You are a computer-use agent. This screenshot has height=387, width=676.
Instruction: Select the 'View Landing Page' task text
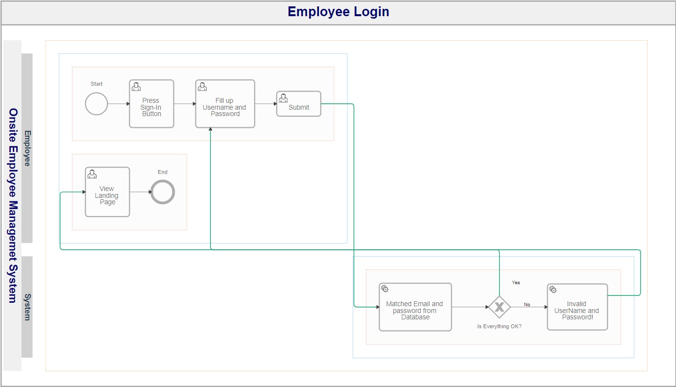click(107, 195)
